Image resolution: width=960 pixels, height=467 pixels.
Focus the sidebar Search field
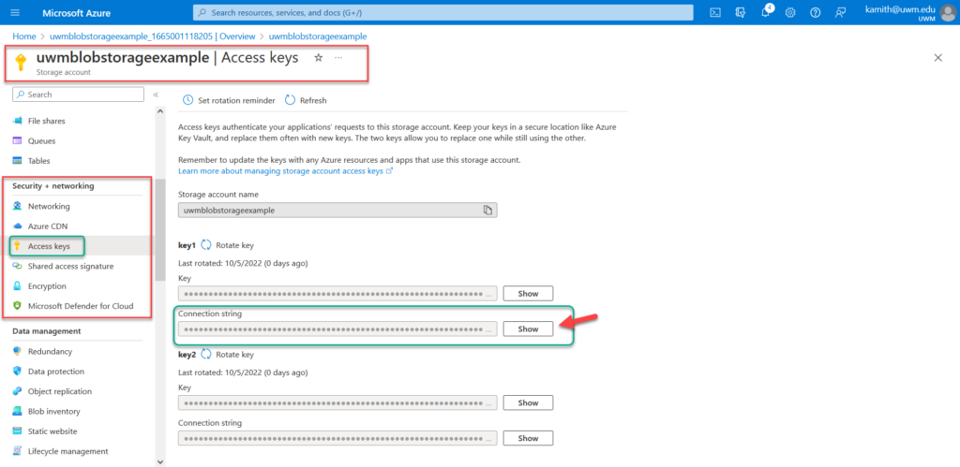pos(79,95)
